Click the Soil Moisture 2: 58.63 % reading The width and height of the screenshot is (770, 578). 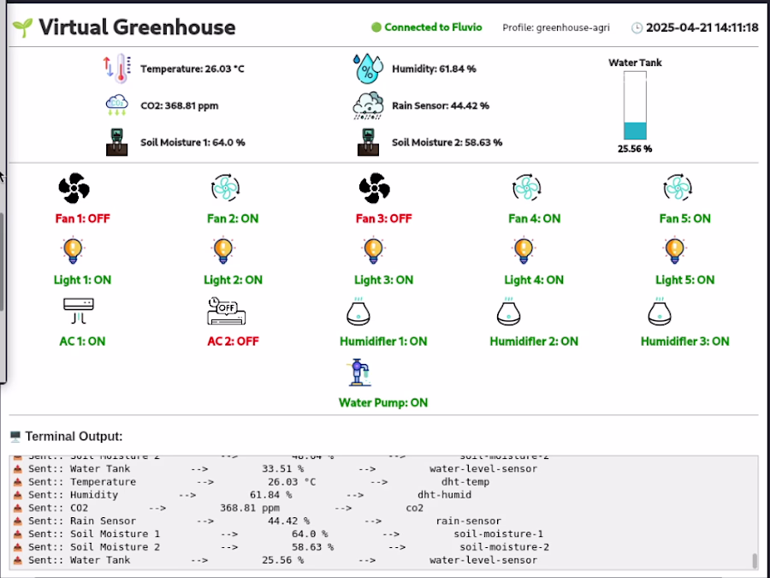(447, 142)
